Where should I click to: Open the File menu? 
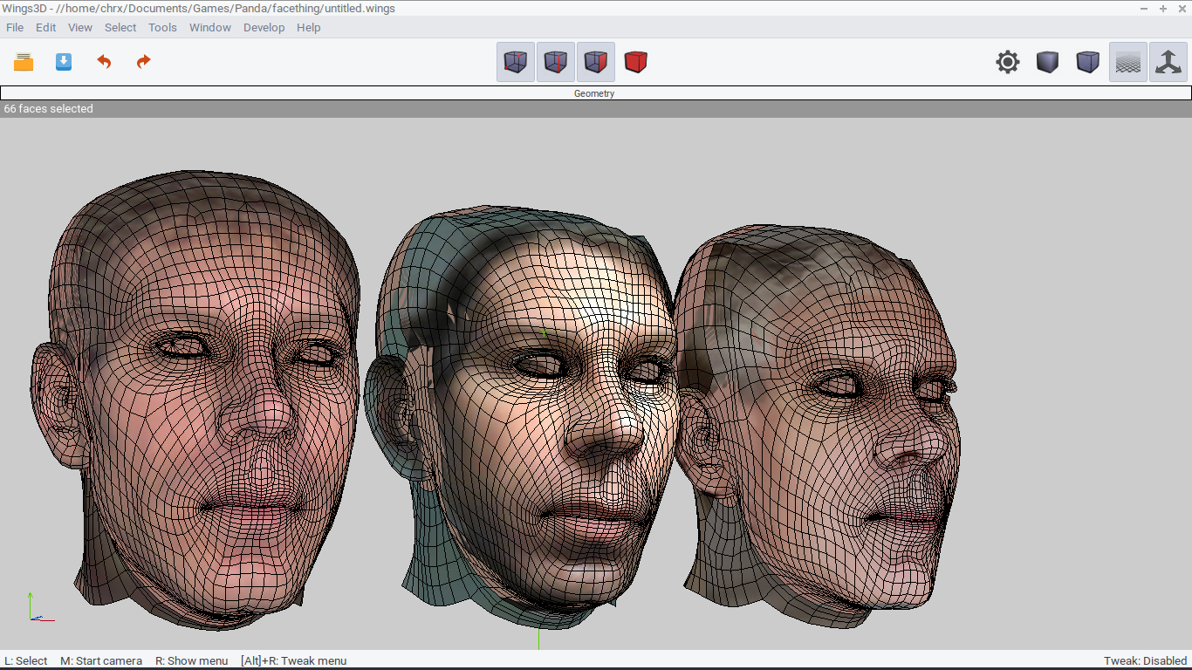tap(15, 27)
